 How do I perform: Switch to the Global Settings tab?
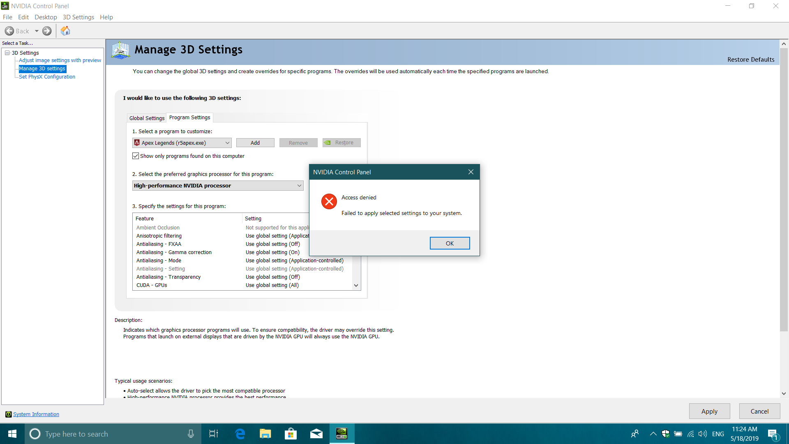pos(147,118)
